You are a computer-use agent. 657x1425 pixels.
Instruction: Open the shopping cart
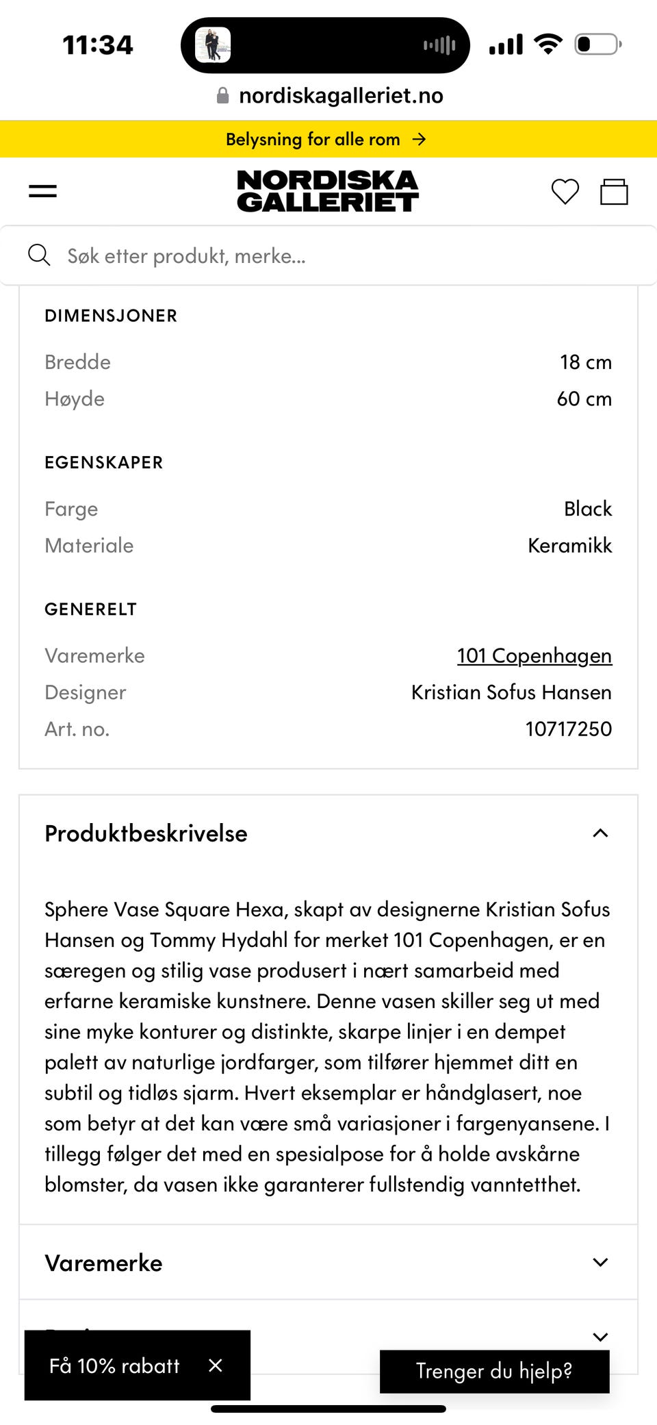pyautogui.click(x=613, y=192)
